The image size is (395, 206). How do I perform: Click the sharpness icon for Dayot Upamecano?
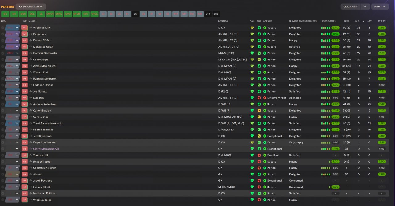point(259,142)
